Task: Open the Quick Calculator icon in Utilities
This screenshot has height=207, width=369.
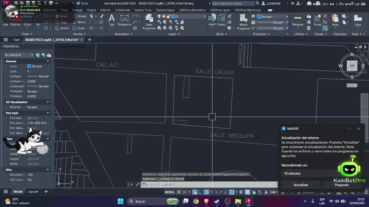Action: coord(309,28)
